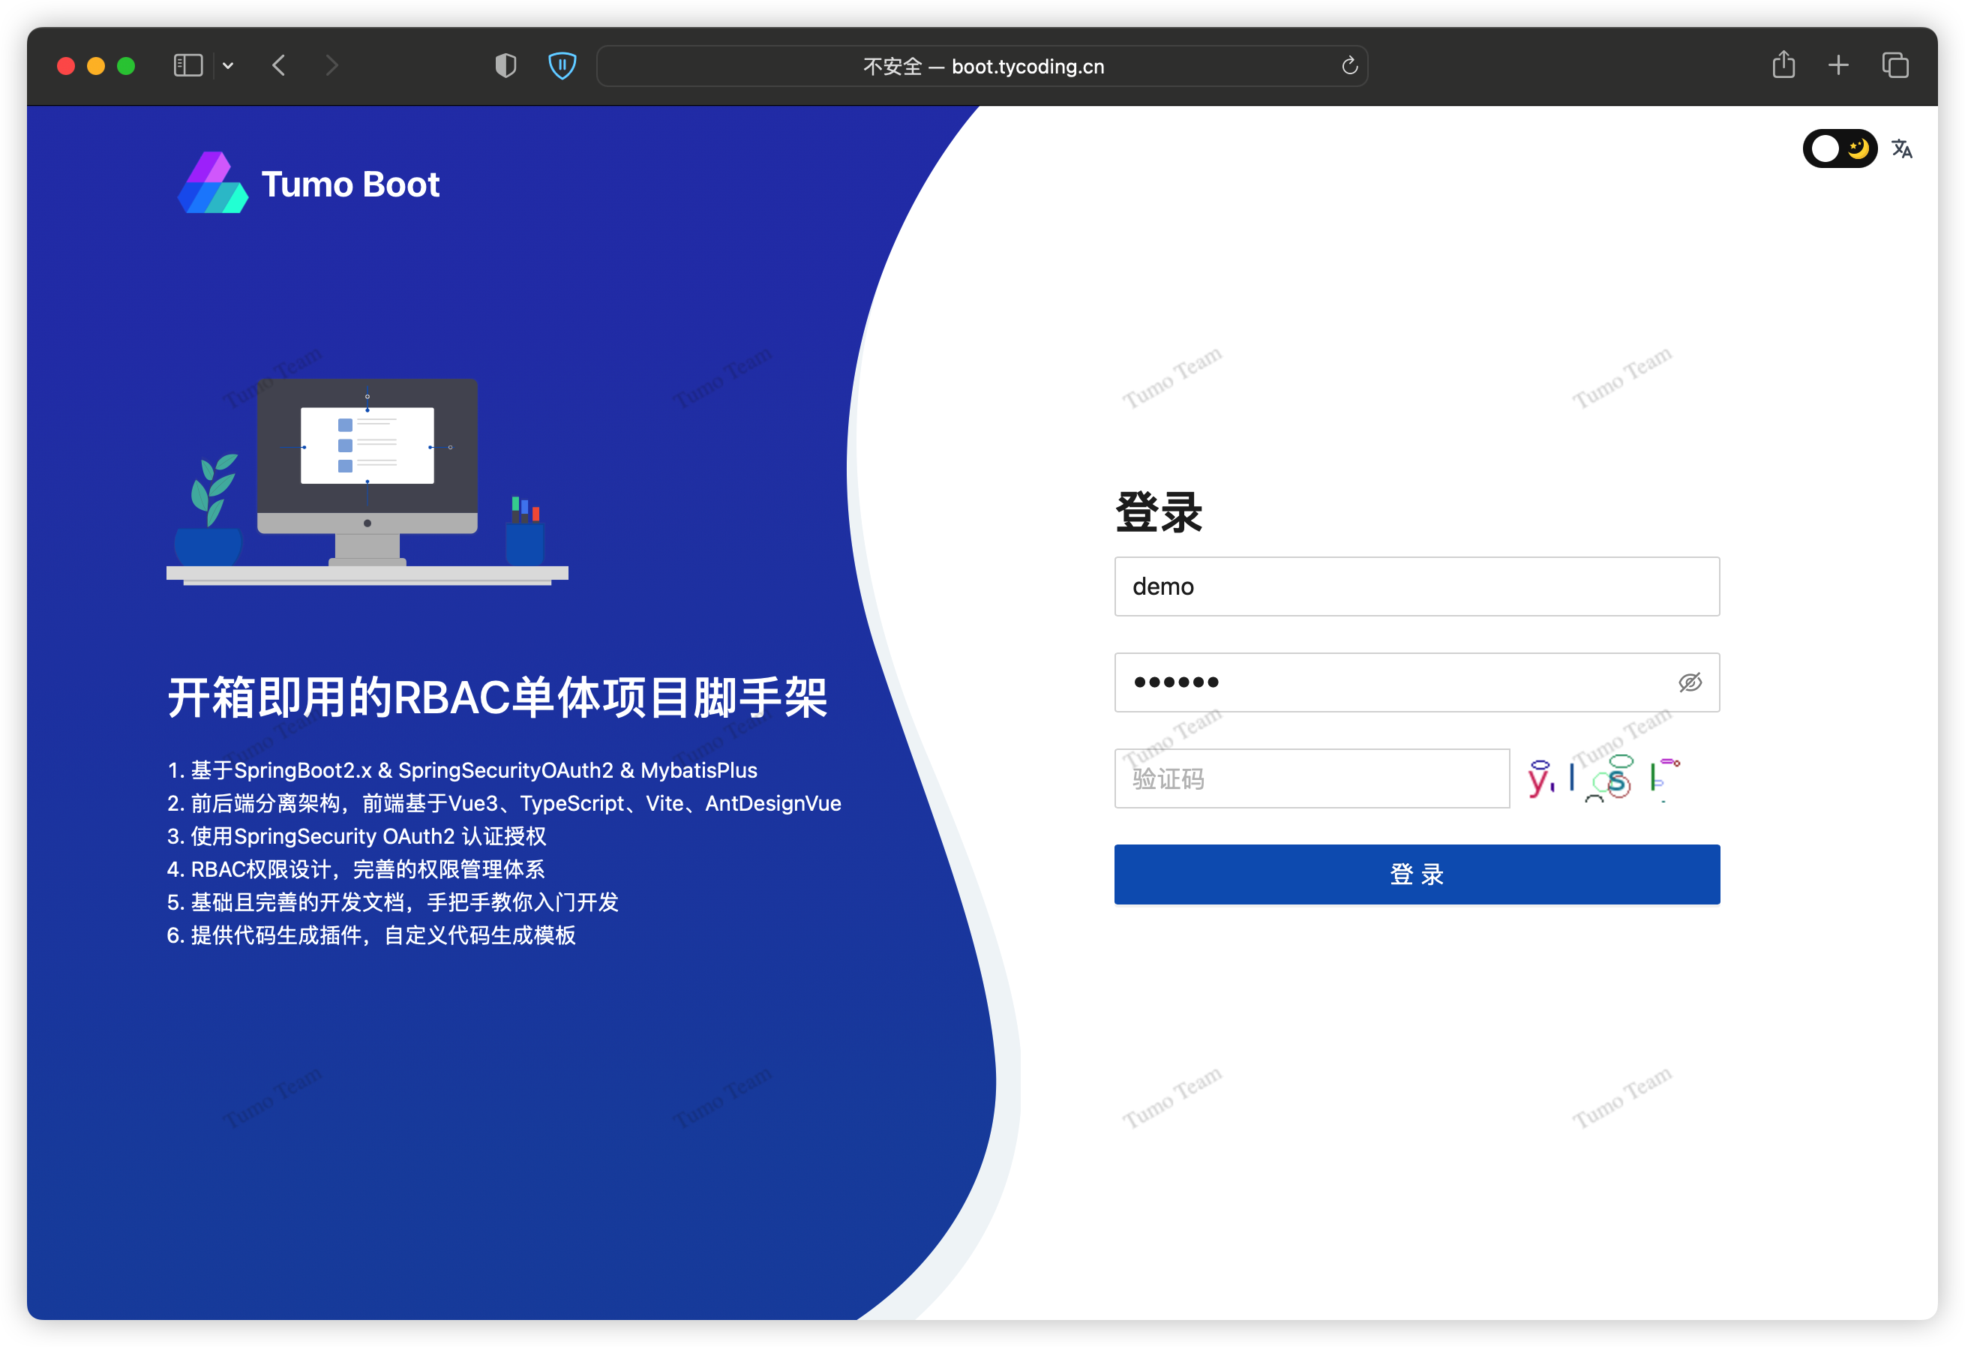Click the 验证码 captcha input field
The image size is (1965, 1347).
[1312, 778]
